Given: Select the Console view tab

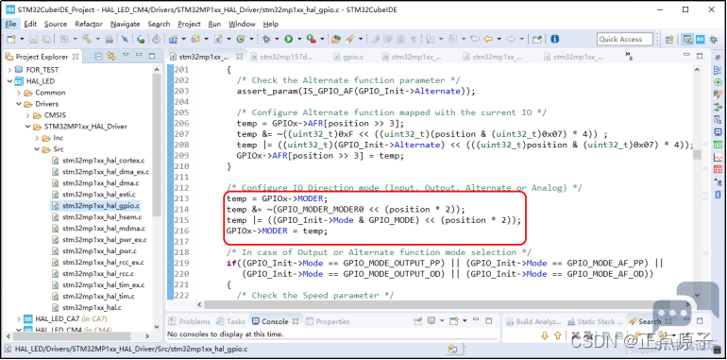Looking at the screenshot, I should 275,321.
